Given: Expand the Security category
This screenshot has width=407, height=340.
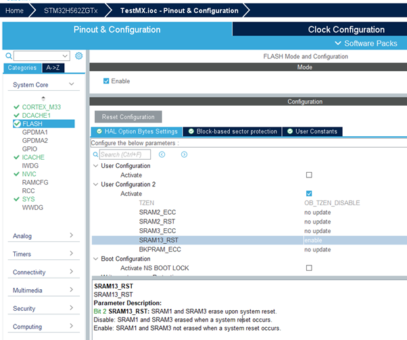Looking at the screenshot, I should [72, 307].
